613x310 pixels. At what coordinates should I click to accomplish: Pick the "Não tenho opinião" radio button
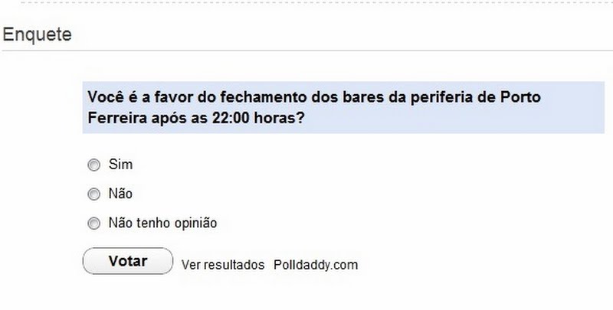pyautogui.click(x=94, y=224)
